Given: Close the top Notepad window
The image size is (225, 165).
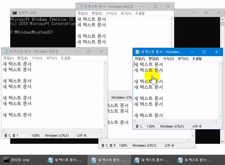Looking at the screenshot, I should coord(168,6).
